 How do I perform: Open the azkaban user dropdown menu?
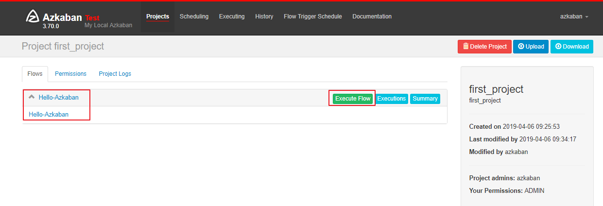tap(574, 17)
